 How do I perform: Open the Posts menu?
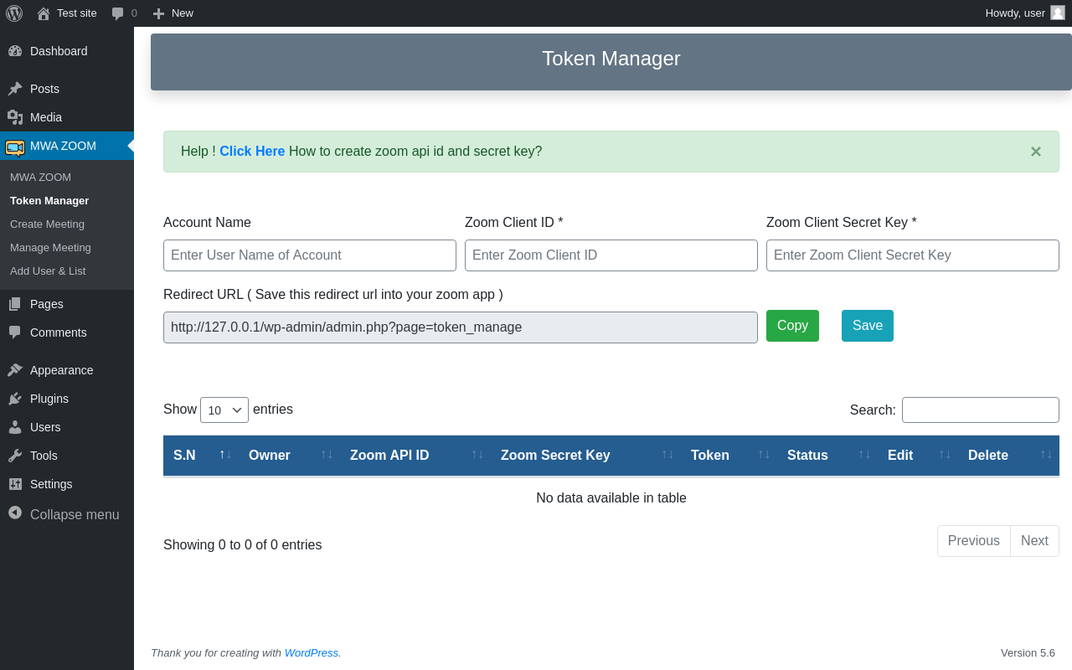(44, 89)
